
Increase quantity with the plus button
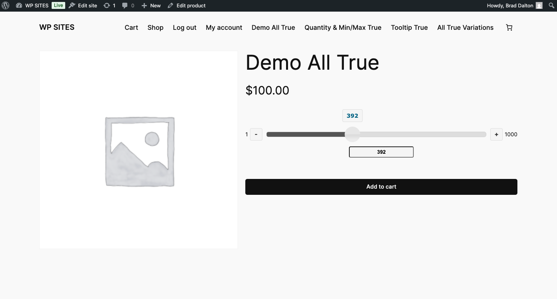(496, 134)
